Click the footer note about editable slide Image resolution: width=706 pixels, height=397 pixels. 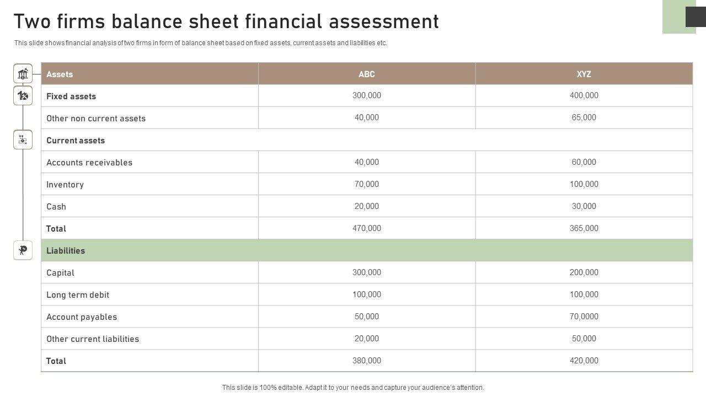353,388
